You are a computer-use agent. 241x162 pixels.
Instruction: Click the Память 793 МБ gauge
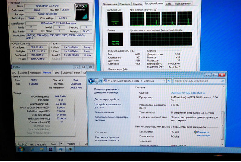coord(115,39)
